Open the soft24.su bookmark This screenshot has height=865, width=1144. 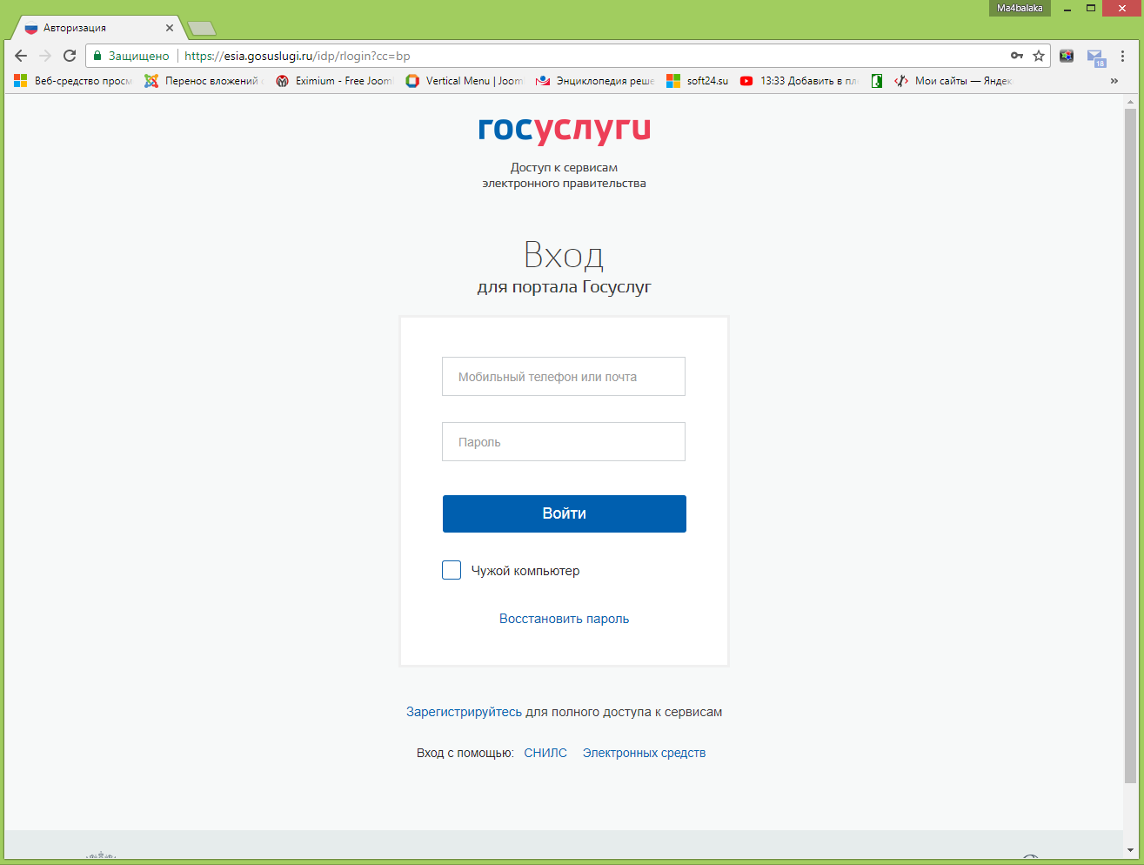point(698,81)
